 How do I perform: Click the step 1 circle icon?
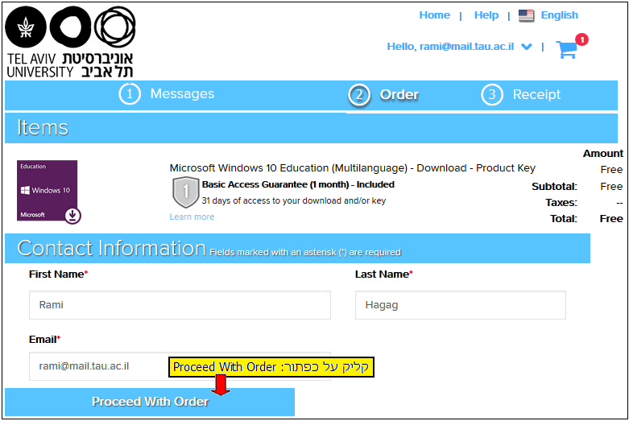tap(130, 94)
